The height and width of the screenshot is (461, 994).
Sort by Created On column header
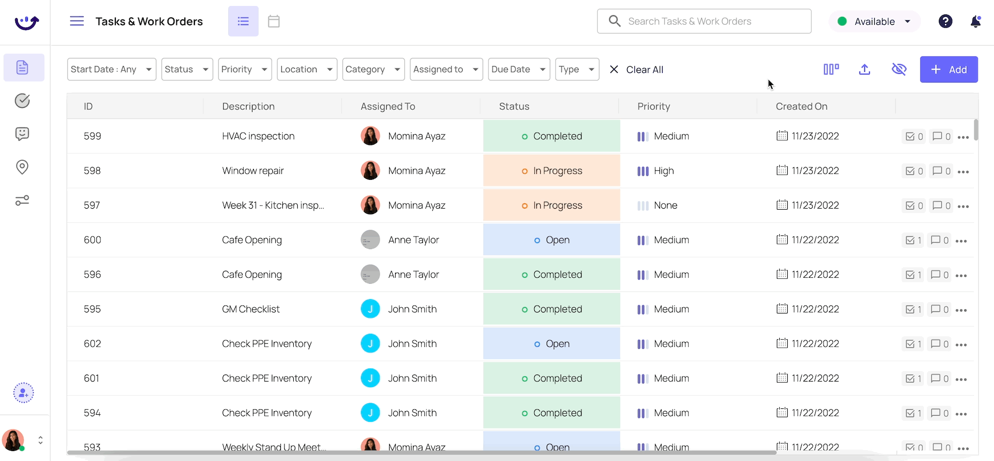802,106
